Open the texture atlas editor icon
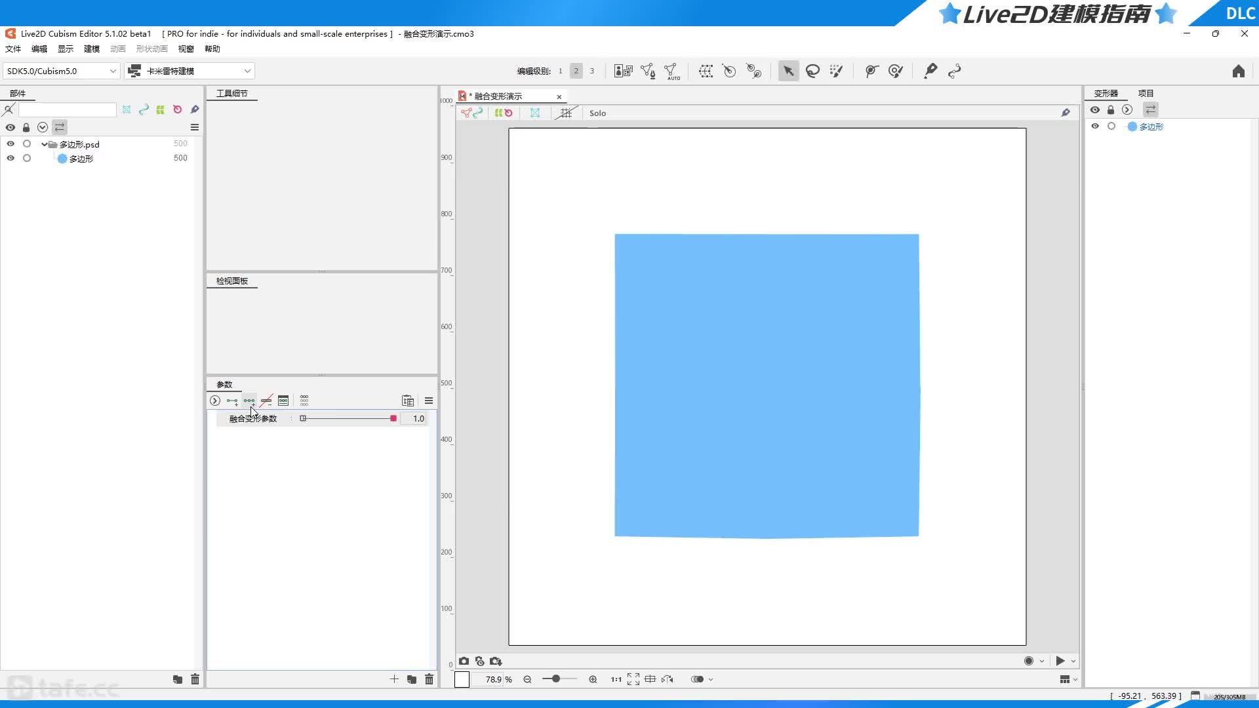Screen dimensions: 1259x708 pyautogui.click(x=623, y=71)
